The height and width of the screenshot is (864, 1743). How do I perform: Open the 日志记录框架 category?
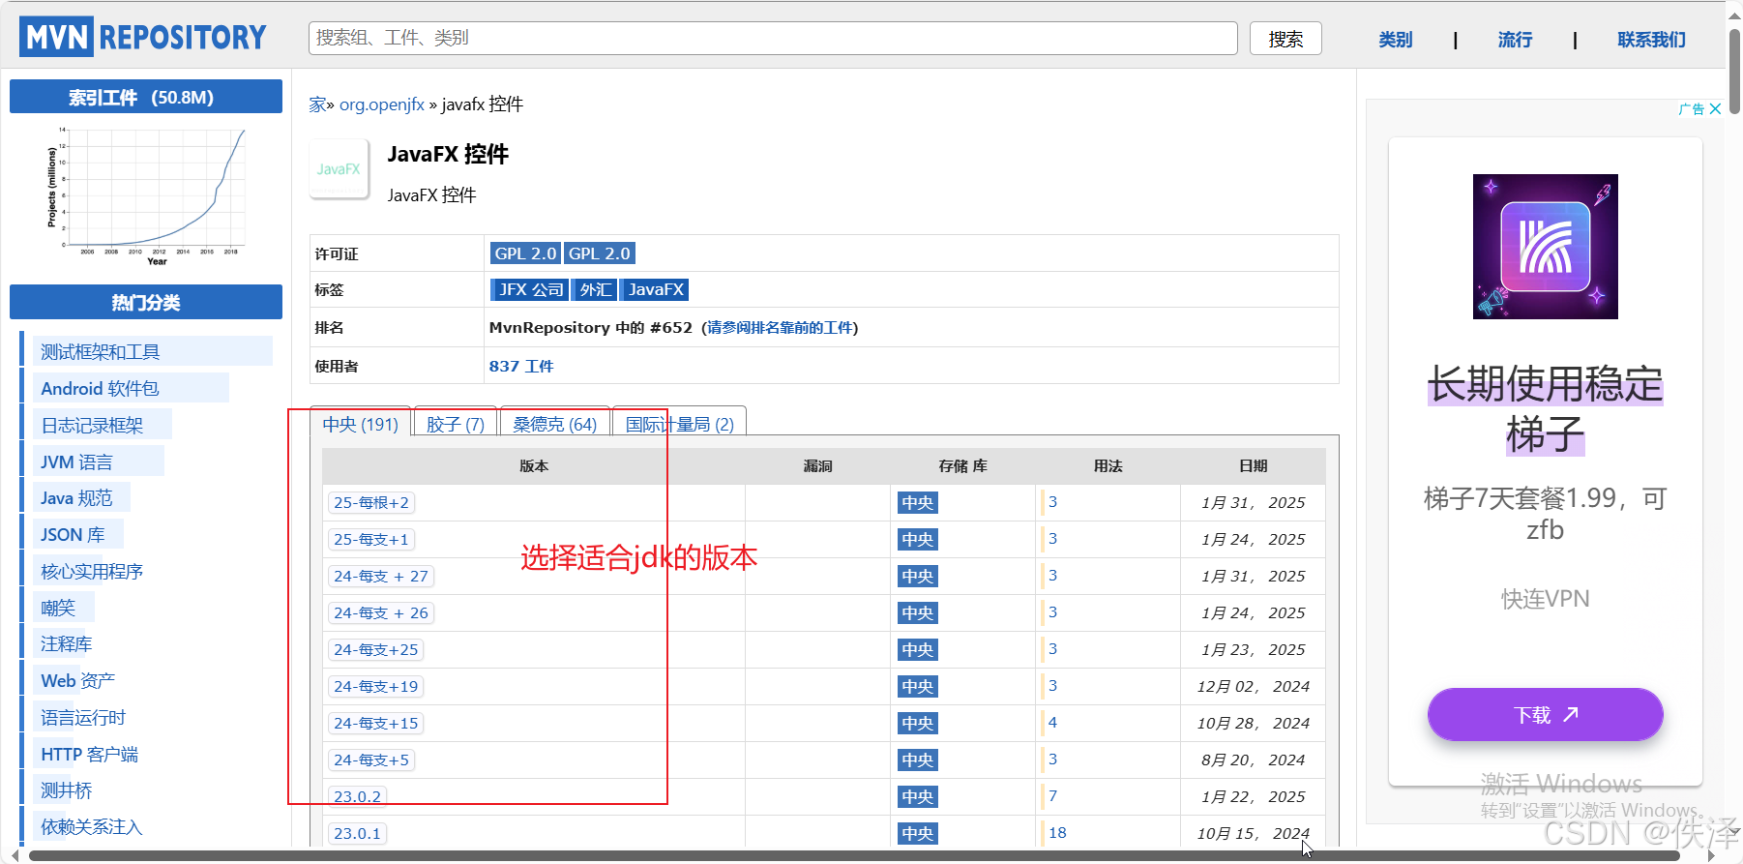[x=92, y=425]
